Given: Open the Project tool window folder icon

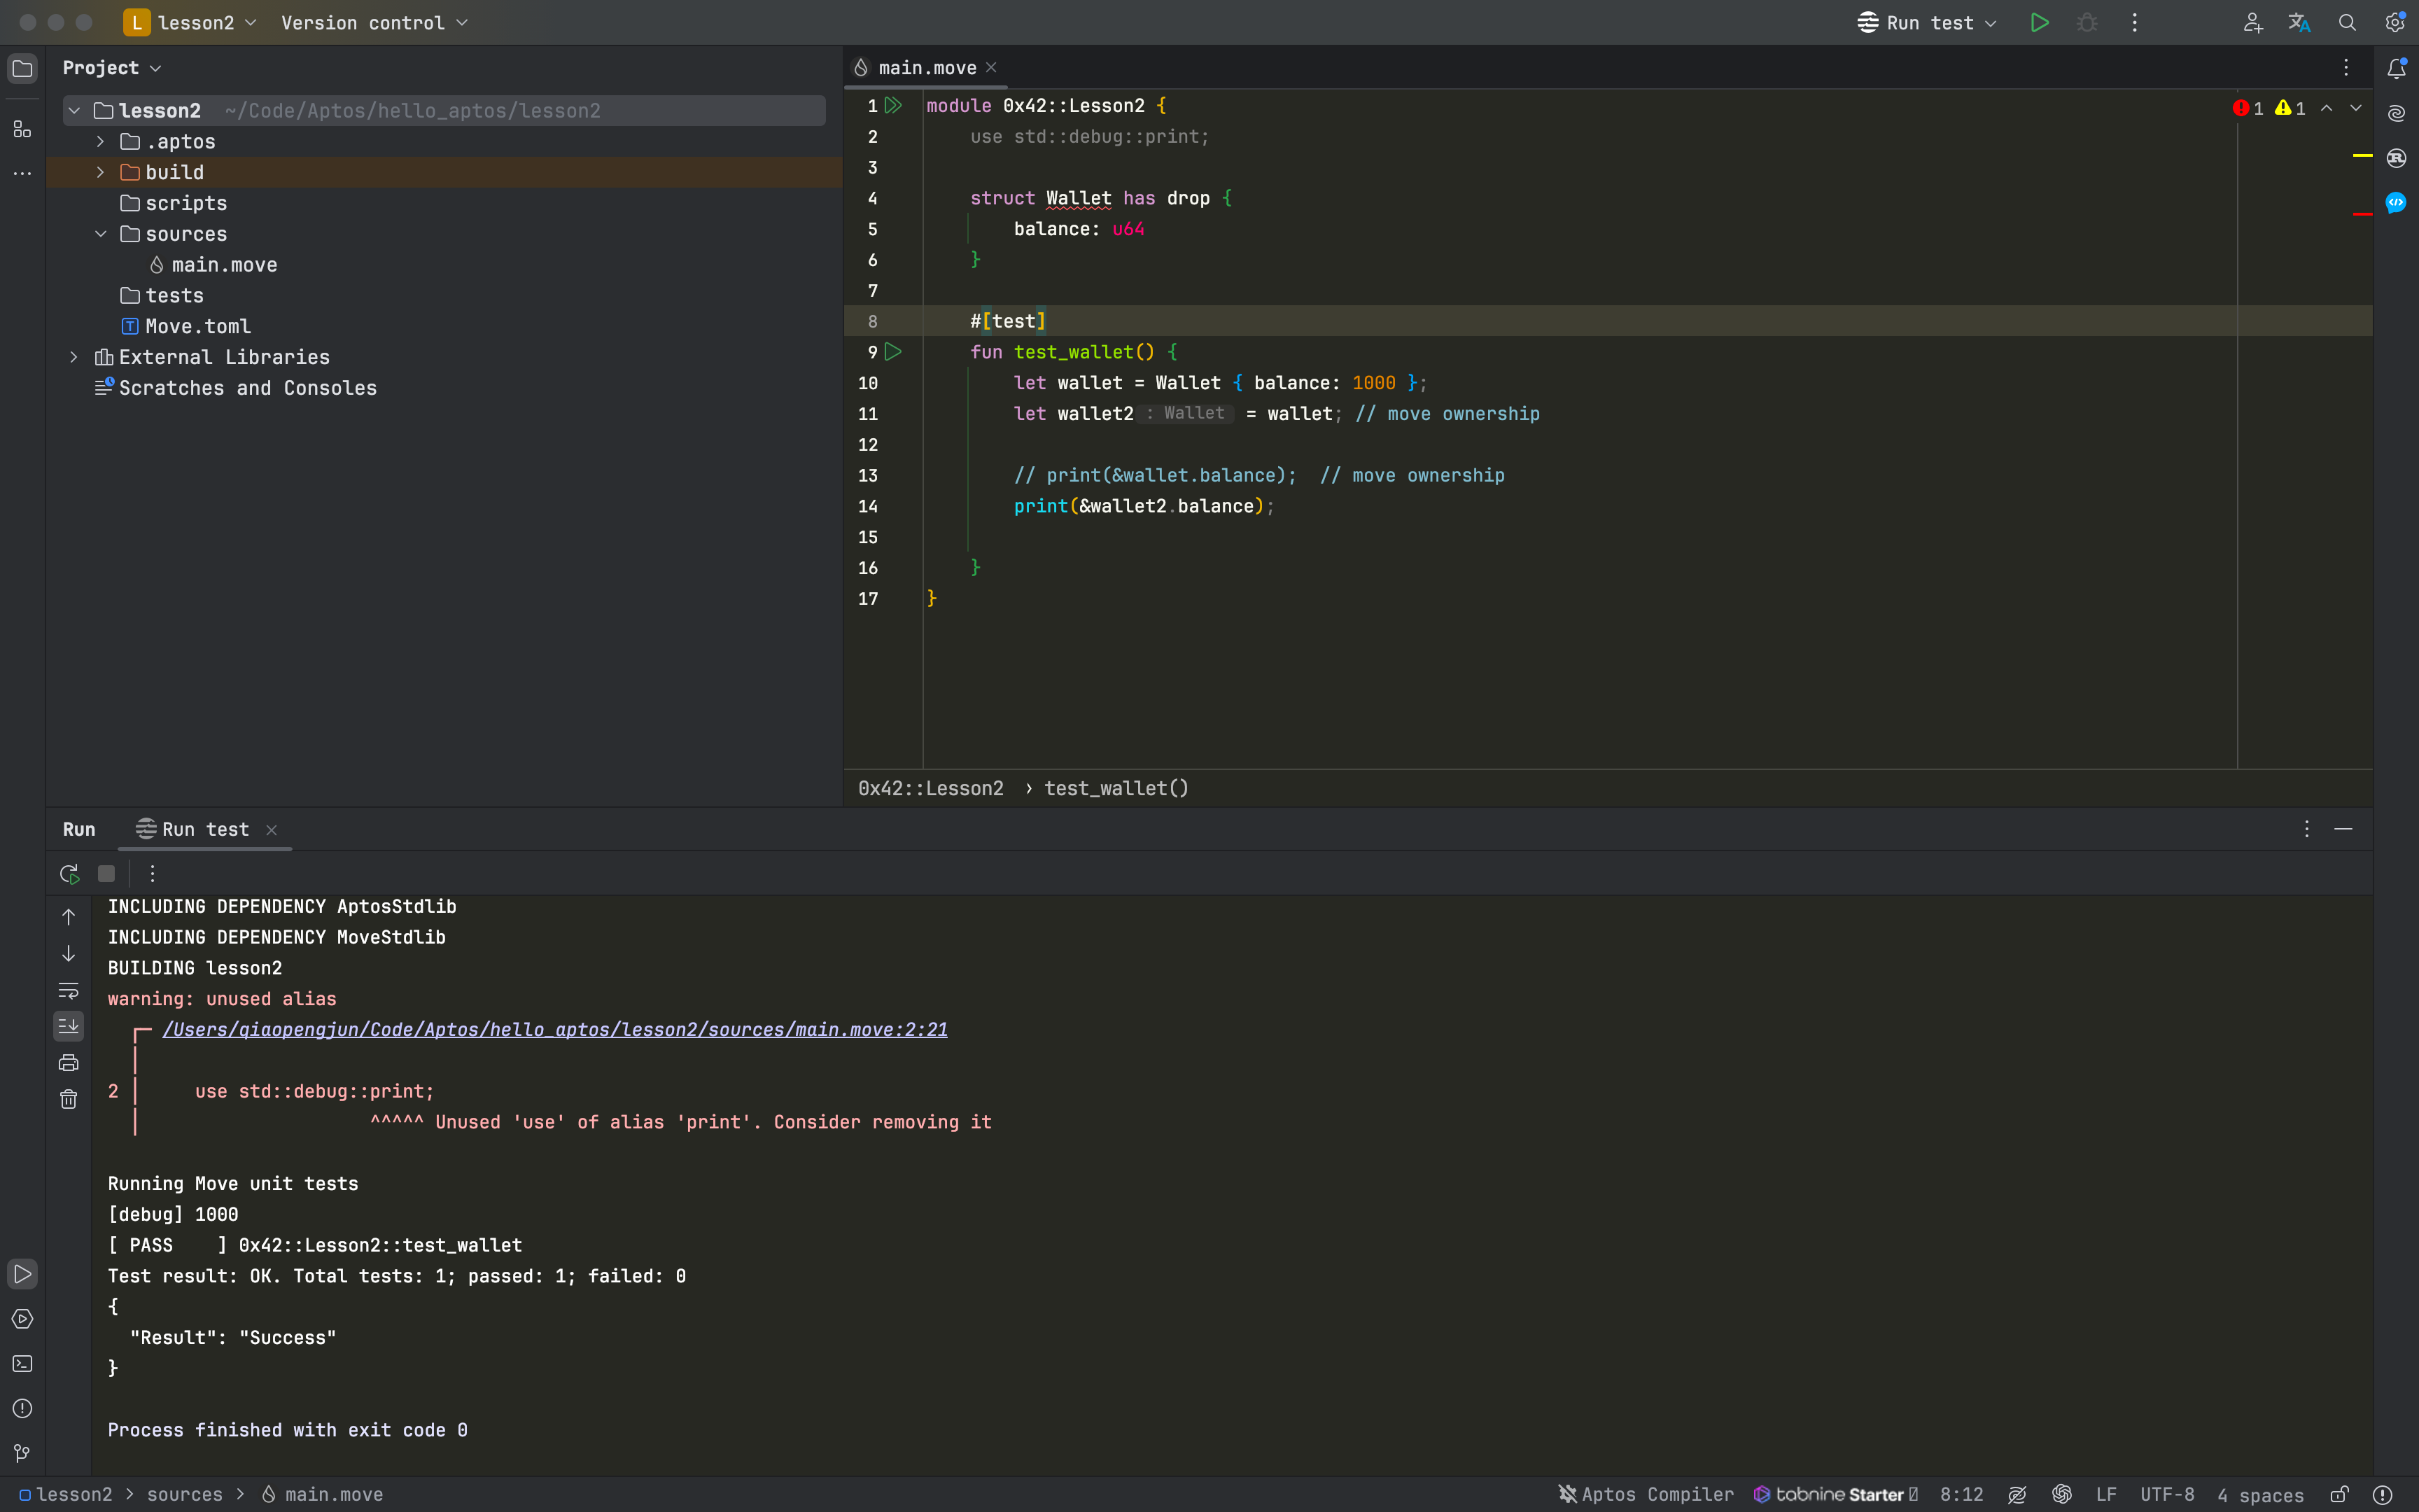Looking at the screenshot, I should (22, 68).
